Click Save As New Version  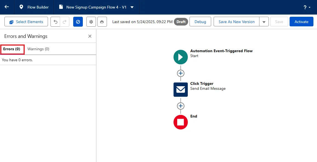pos(237,22)
